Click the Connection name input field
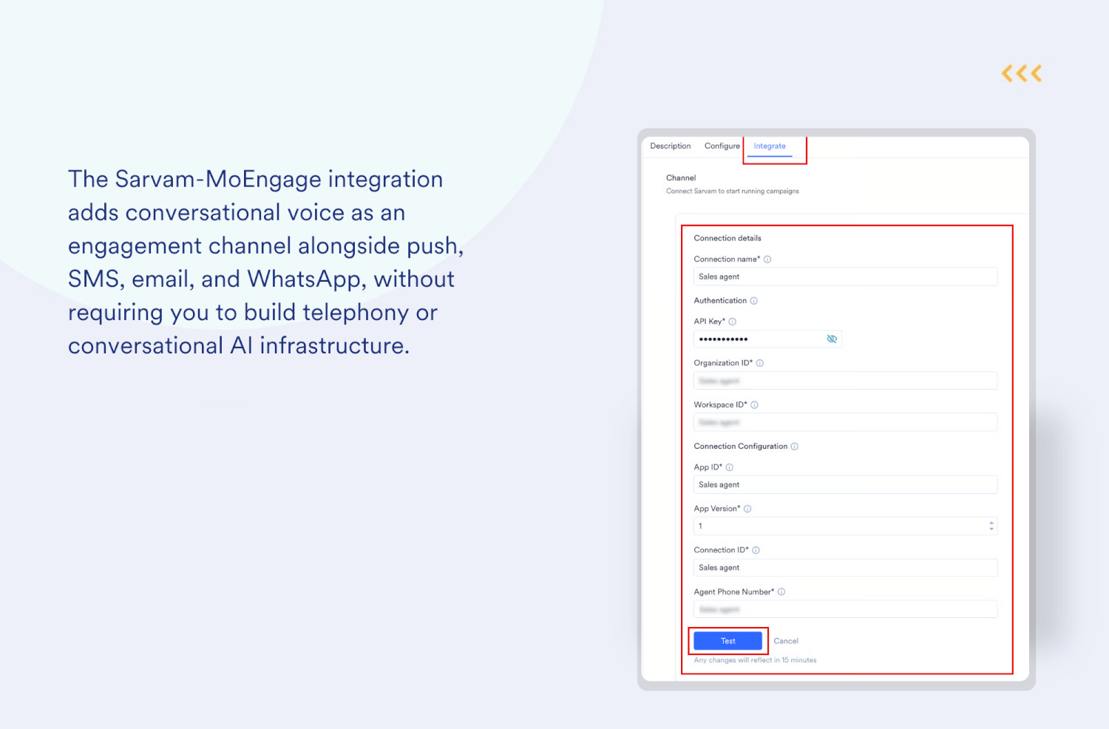1109x729 pixels. pos(845,277)
